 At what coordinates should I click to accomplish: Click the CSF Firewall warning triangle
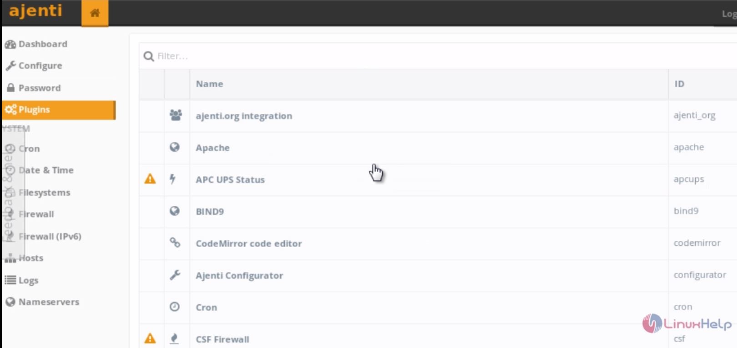pos(150,338)
